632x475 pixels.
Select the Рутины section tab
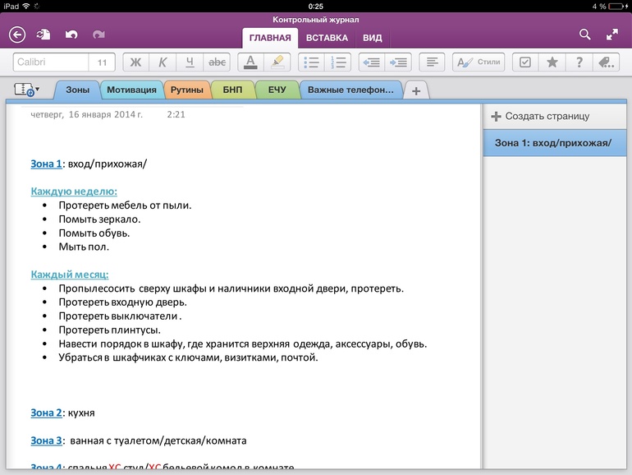coord(186,90)
